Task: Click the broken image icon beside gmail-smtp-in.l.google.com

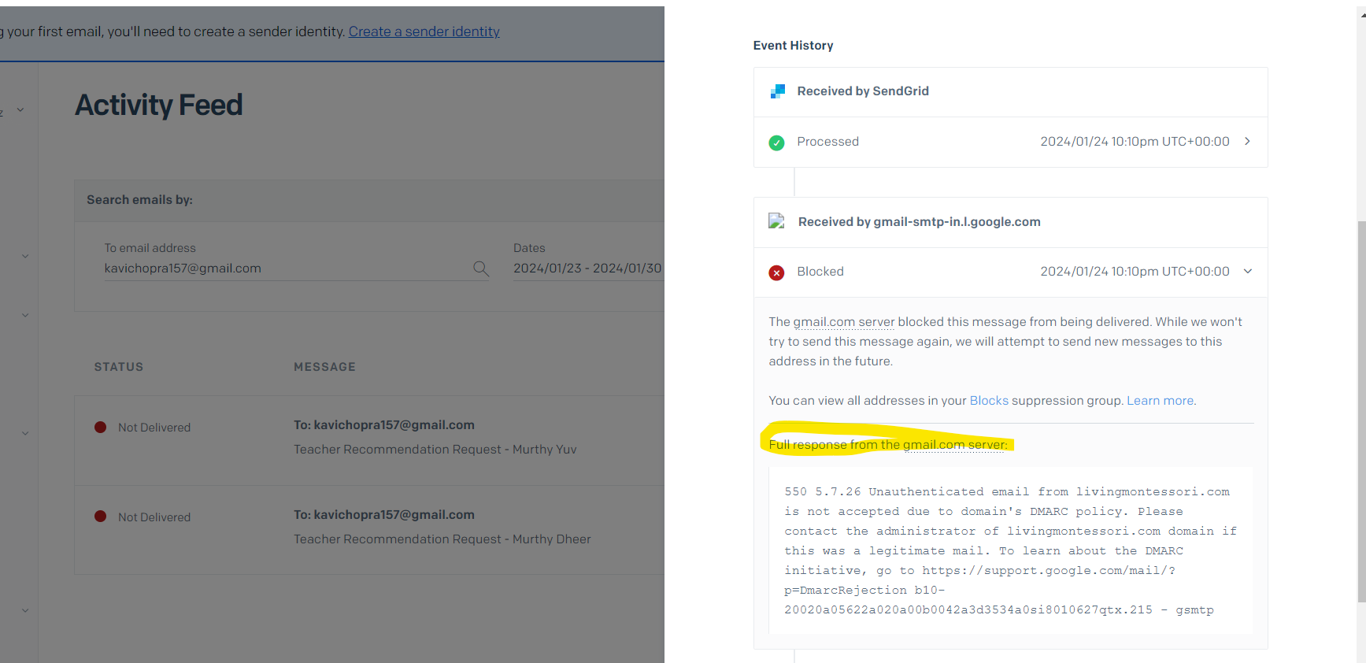Action: coord(776,221)
